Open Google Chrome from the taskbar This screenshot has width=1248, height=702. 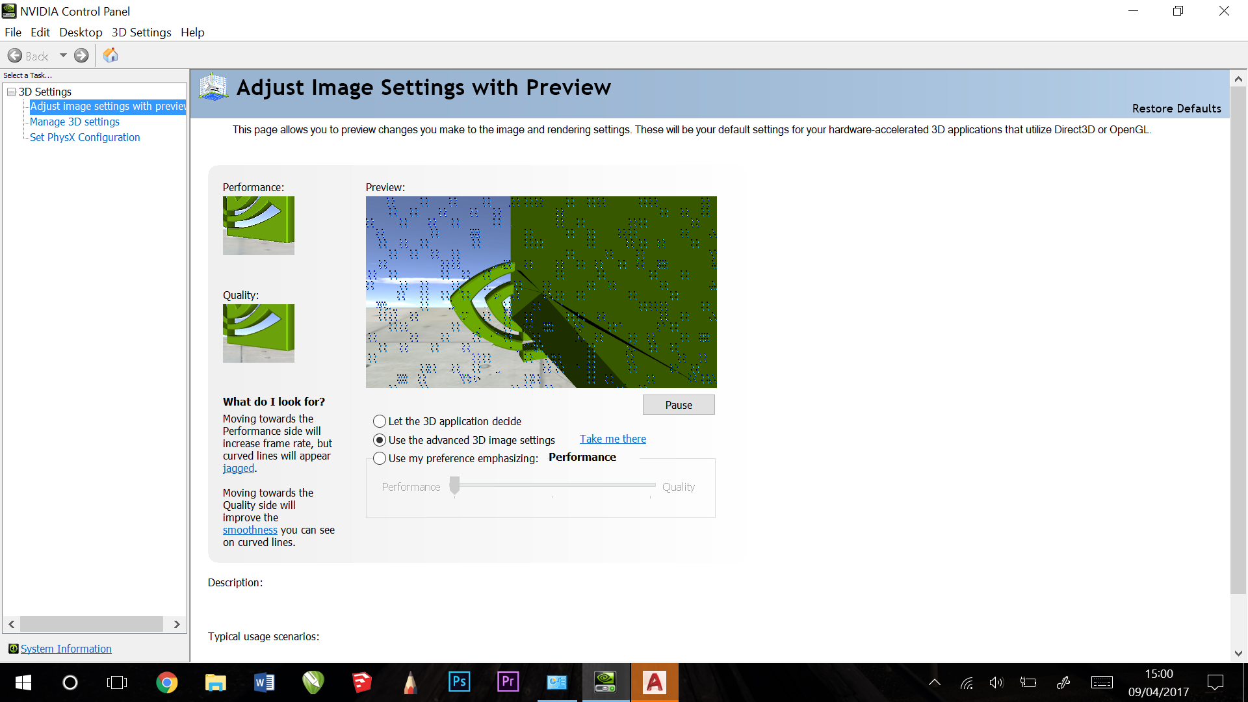pos(166,682)
